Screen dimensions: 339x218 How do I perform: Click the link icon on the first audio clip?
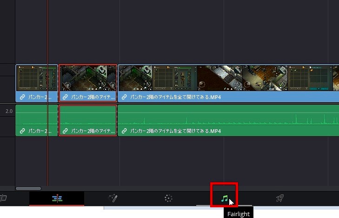point(22,131)
